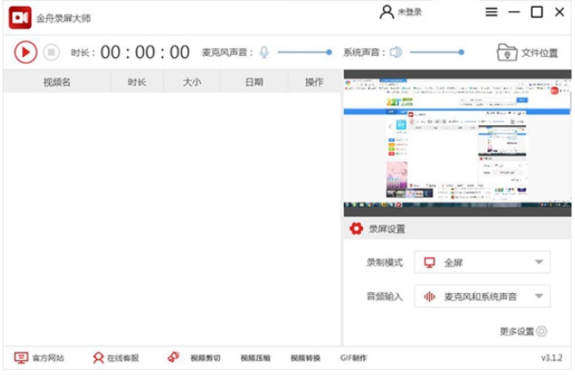Expand the 录制模式 全屏 dropdown
This screenshot has height=375, width=575.
(482, 262)
